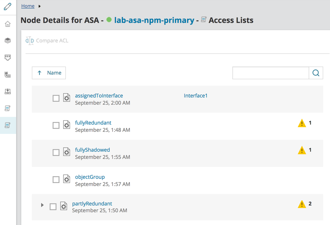Click the download tray sidebar icon
The width and height of the screenshot is (330, 225).
8,91
